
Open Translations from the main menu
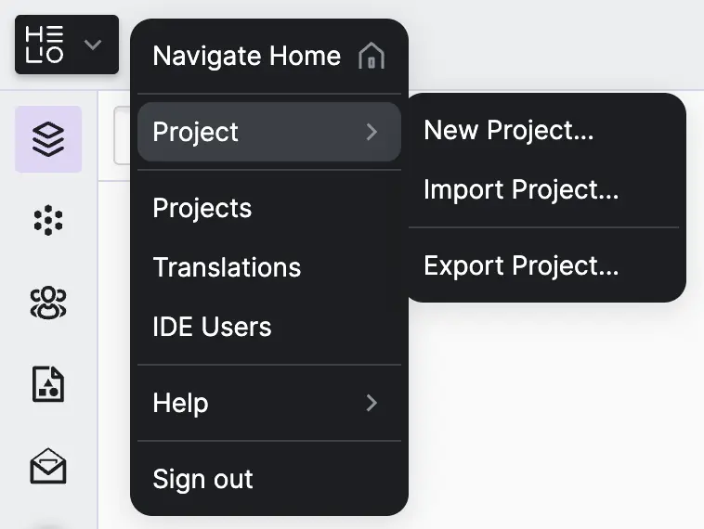[x=227, y=267]
